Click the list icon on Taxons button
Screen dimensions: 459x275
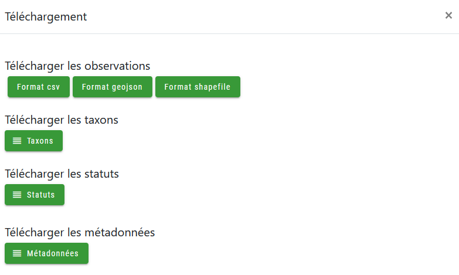[17, 141]
